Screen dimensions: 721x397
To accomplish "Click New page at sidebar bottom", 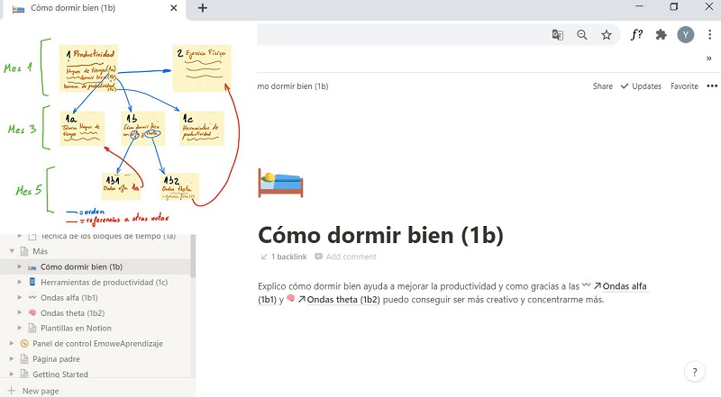I will (x=41, y=391).
